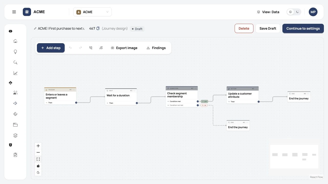
Task: Apply horizontal auto-layout tree icon
Action: 91,48
